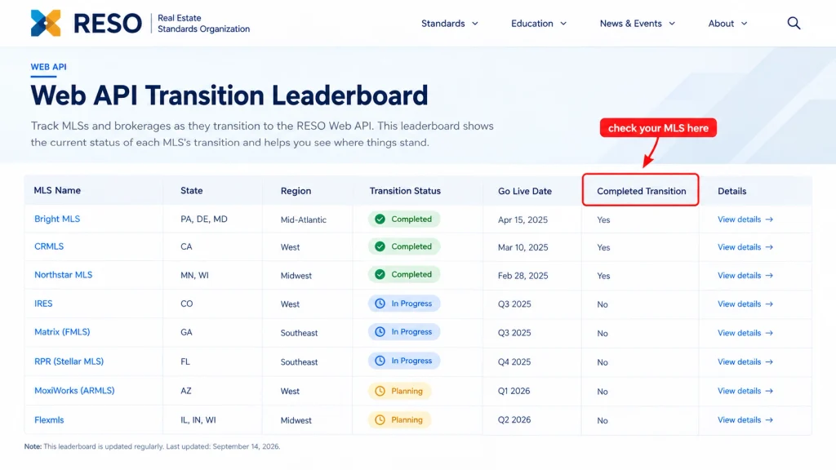Click the WEB API breadcrumb link
The width and height of the screenshot is (836, 470).
tap(48, 67)
